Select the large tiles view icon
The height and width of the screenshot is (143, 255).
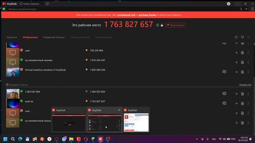(x=236, y=37)
